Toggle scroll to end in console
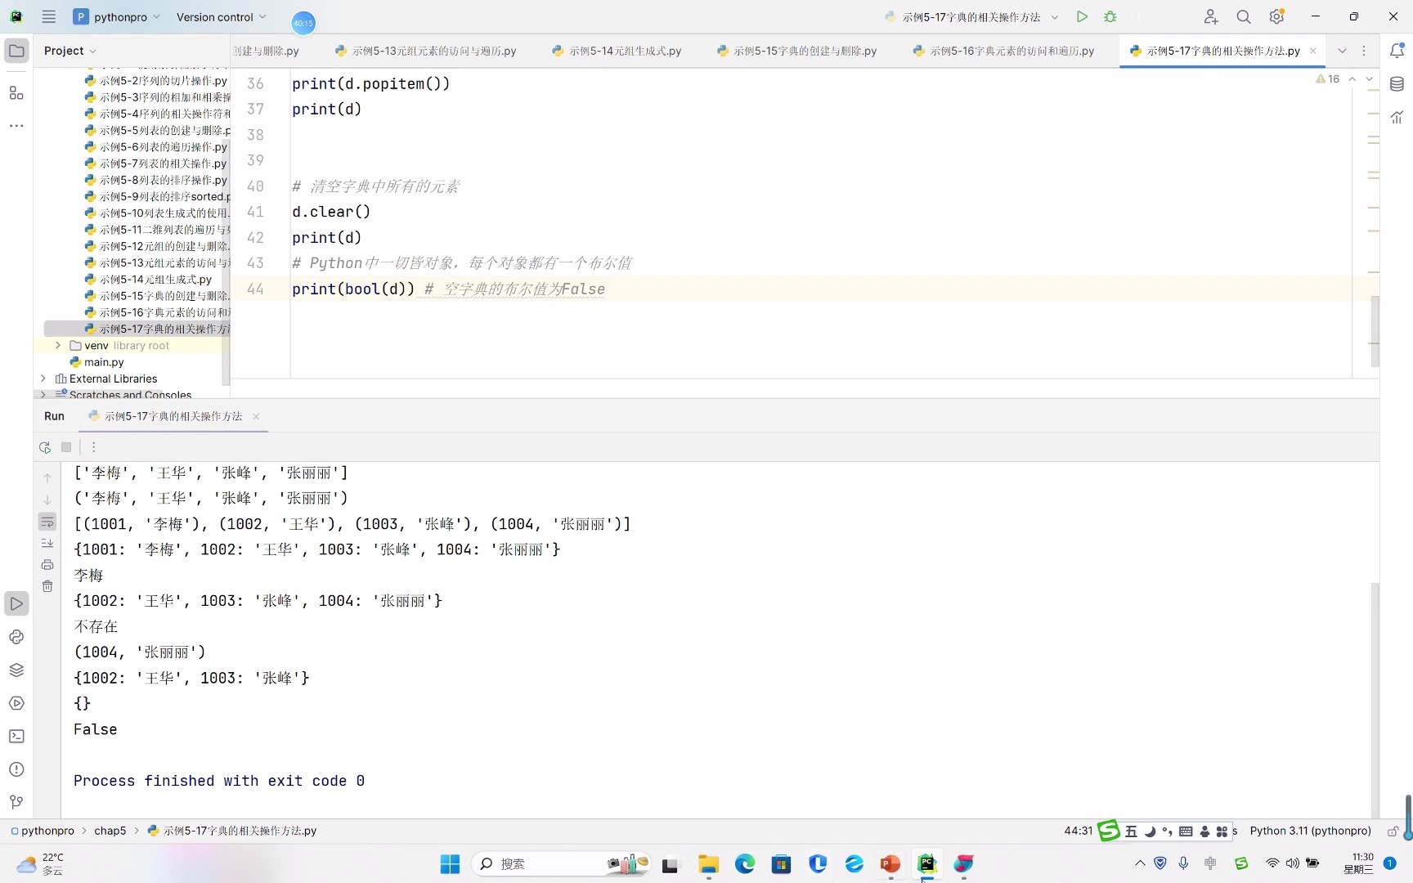Image resolution: width=1413 pixels, height=883 pixels. coord(47,543)
